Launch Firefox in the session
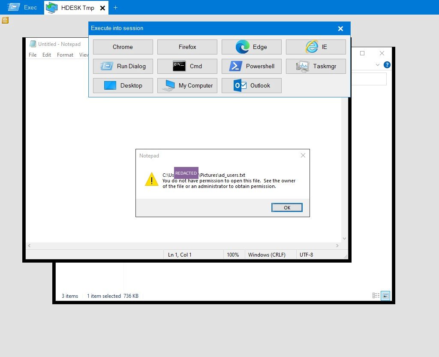 [187, 47]
